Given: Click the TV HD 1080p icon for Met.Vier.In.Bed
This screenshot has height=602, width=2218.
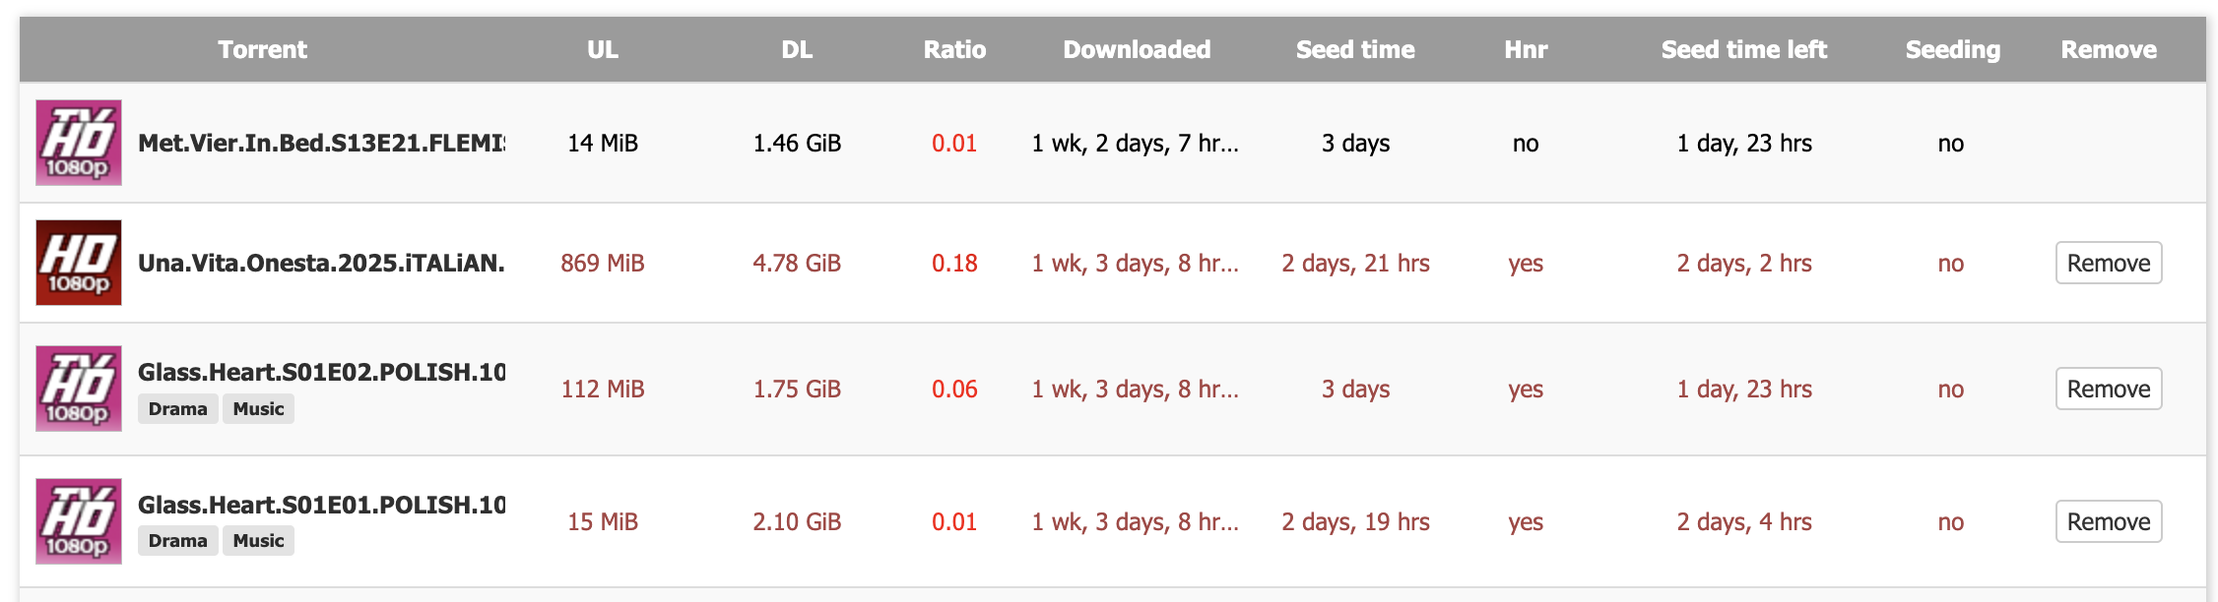Looking at the screenshot, I should coord(79,143).
